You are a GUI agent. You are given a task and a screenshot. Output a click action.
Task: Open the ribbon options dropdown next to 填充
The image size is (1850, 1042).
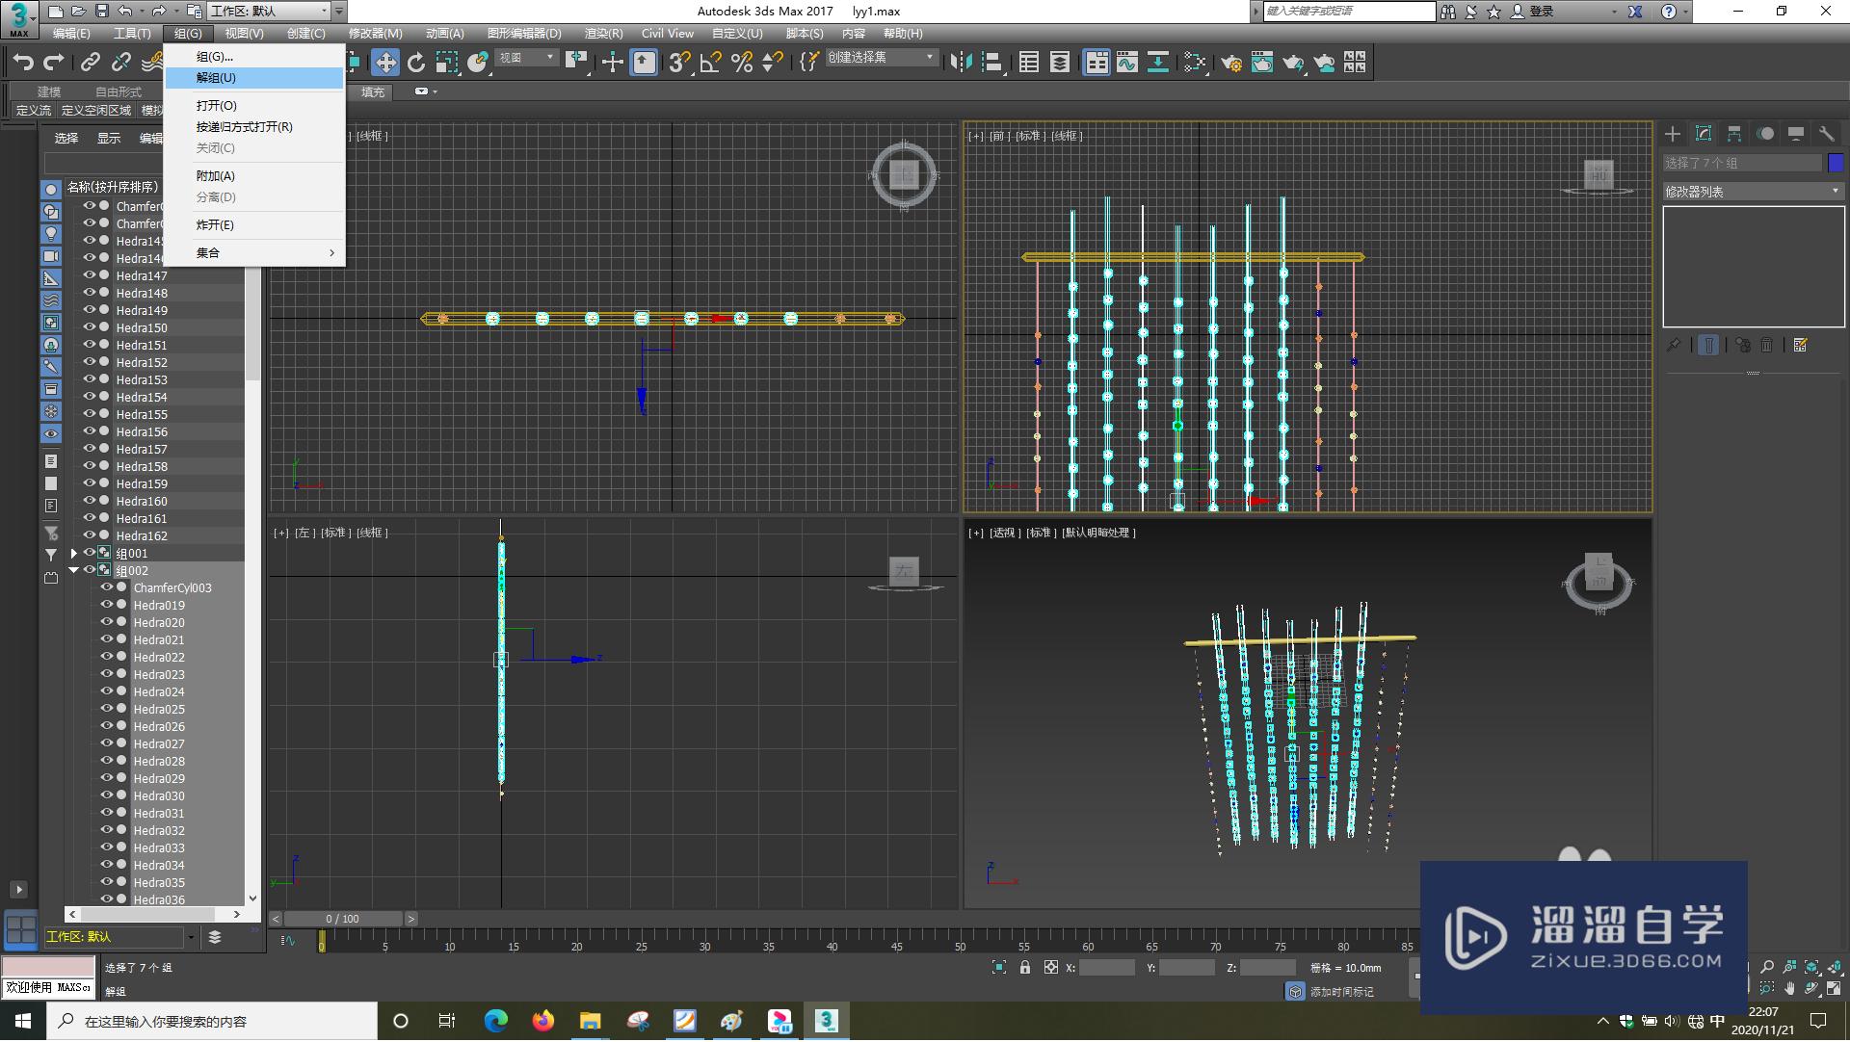click(426, 91)
